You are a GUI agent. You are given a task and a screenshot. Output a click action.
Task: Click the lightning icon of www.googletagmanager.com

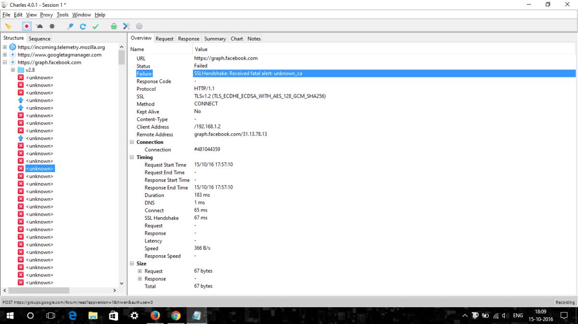13,55
